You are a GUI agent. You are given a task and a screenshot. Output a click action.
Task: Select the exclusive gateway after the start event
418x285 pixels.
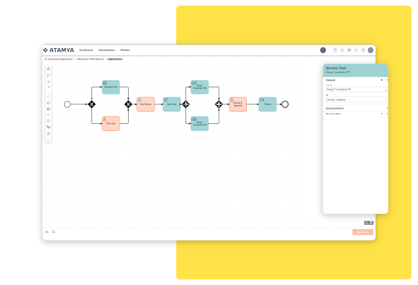(x=91, y=104)
